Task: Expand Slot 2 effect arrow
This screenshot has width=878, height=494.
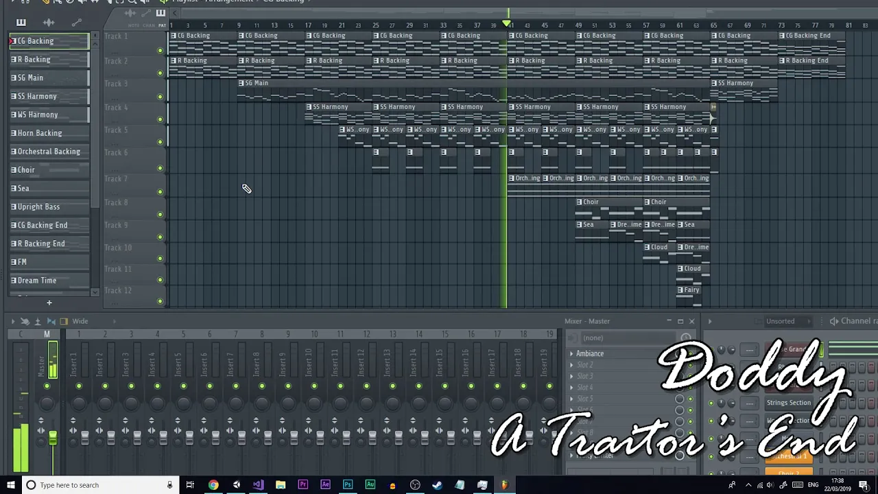Action: 571,365
